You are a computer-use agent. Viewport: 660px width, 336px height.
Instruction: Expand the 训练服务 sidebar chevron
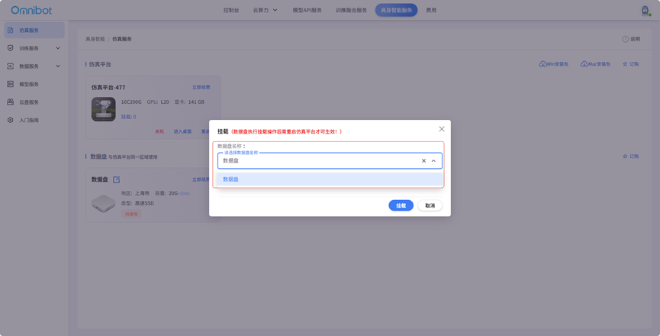pos(58,48)
